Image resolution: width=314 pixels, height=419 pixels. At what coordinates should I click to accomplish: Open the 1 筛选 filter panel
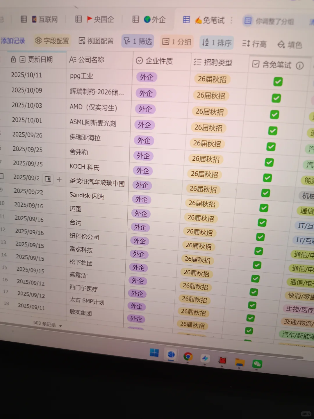pos(138,41)
